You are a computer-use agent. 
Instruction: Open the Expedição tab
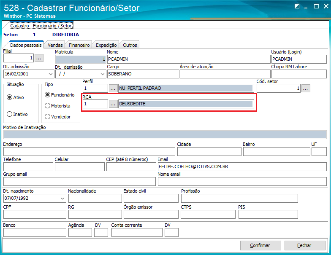pos(106,45)
